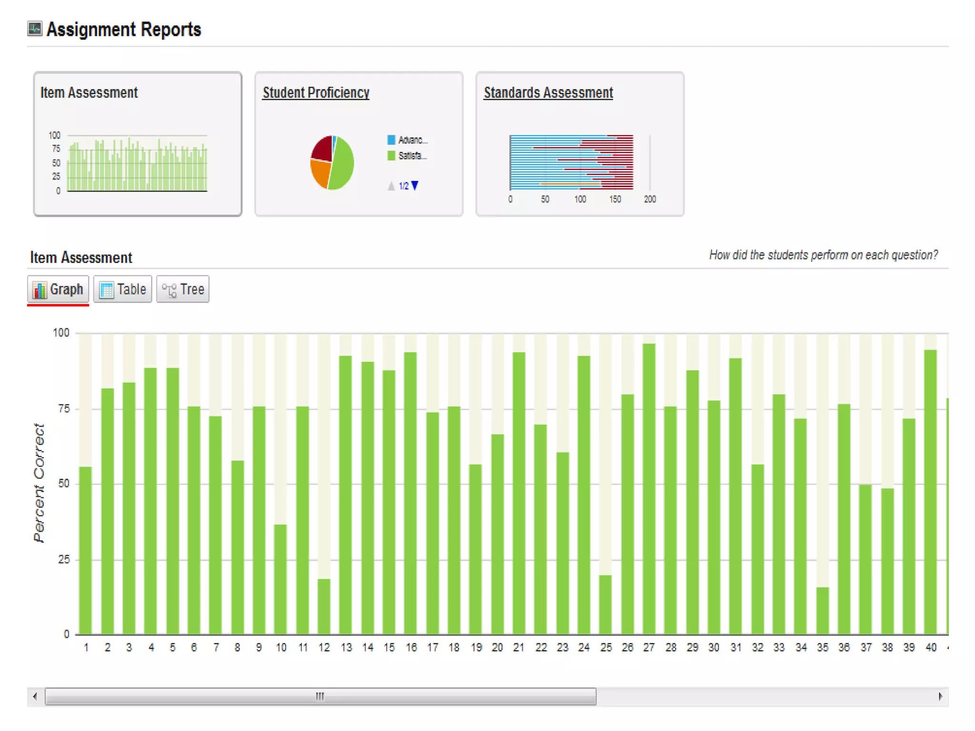The width and height of the screenshot is (975, 731).
Task: Go to next legend page arrow
Action: [415, 186]
